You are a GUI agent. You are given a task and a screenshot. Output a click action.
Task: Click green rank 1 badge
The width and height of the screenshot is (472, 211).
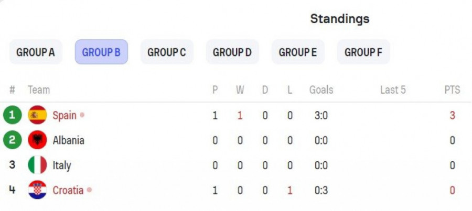12,115
